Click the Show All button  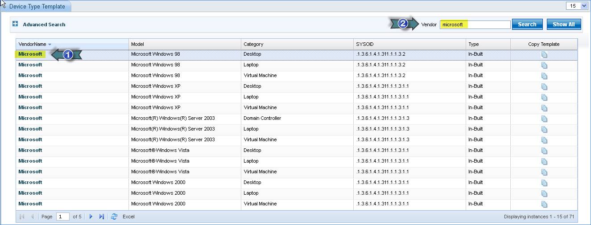coord(564,25)
